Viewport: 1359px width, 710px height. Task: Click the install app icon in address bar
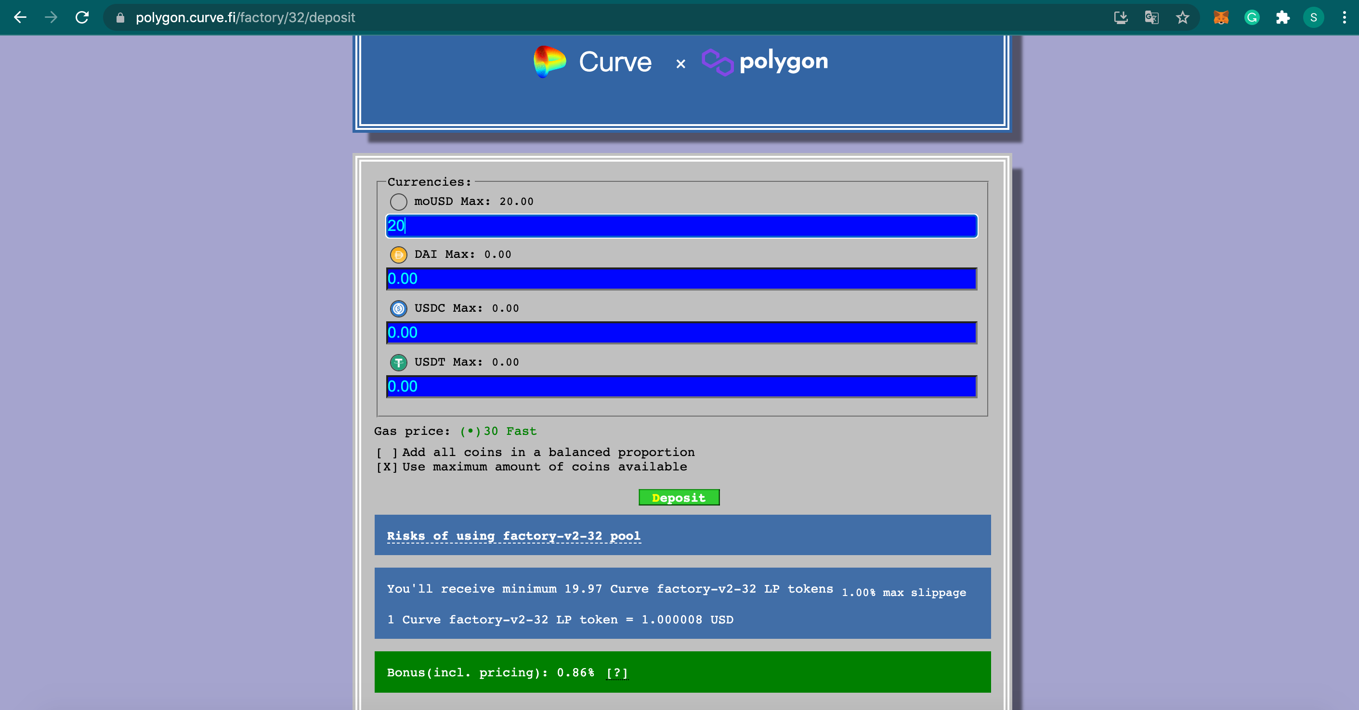1121,17
